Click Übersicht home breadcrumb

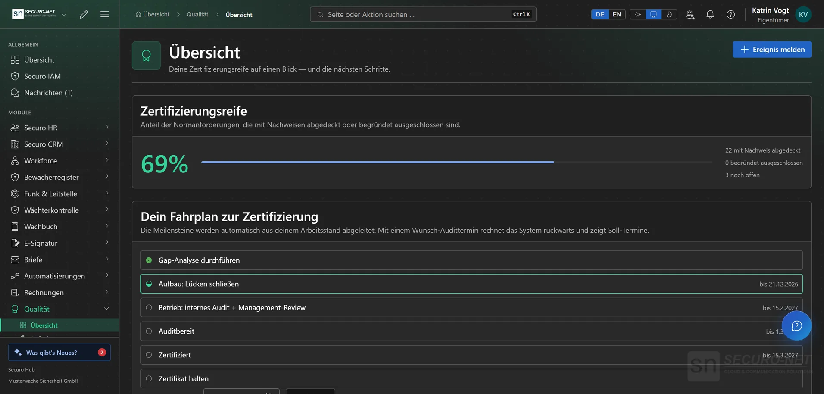(x=153, y=14)
